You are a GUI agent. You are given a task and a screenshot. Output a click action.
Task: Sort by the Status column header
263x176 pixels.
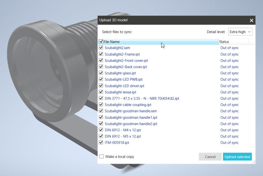click(x=234, y=42)
